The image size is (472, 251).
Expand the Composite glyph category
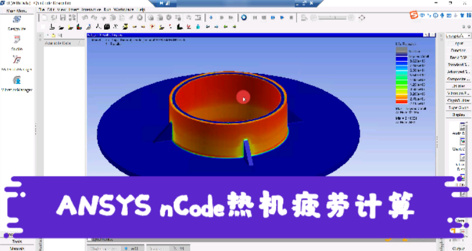pos(458,79)
